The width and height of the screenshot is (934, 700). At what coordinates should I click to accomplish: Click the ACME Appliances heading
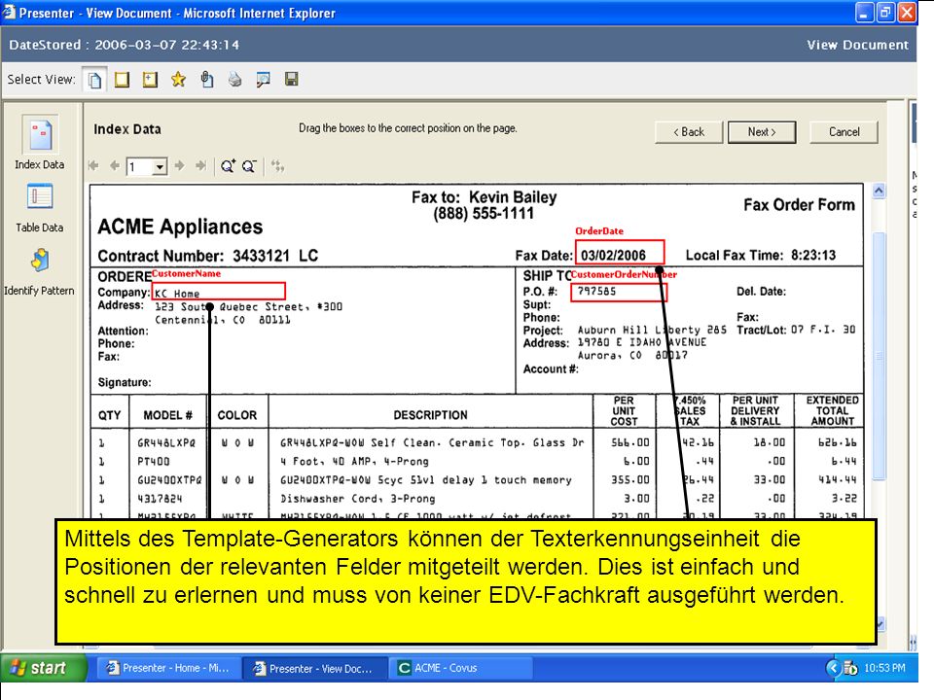click(180, 227)
